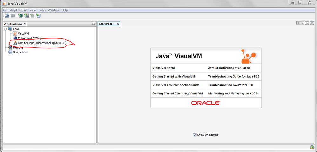The image size is (317, 152).
Task: Open the Help menu
Action: [x=64, y=10]
